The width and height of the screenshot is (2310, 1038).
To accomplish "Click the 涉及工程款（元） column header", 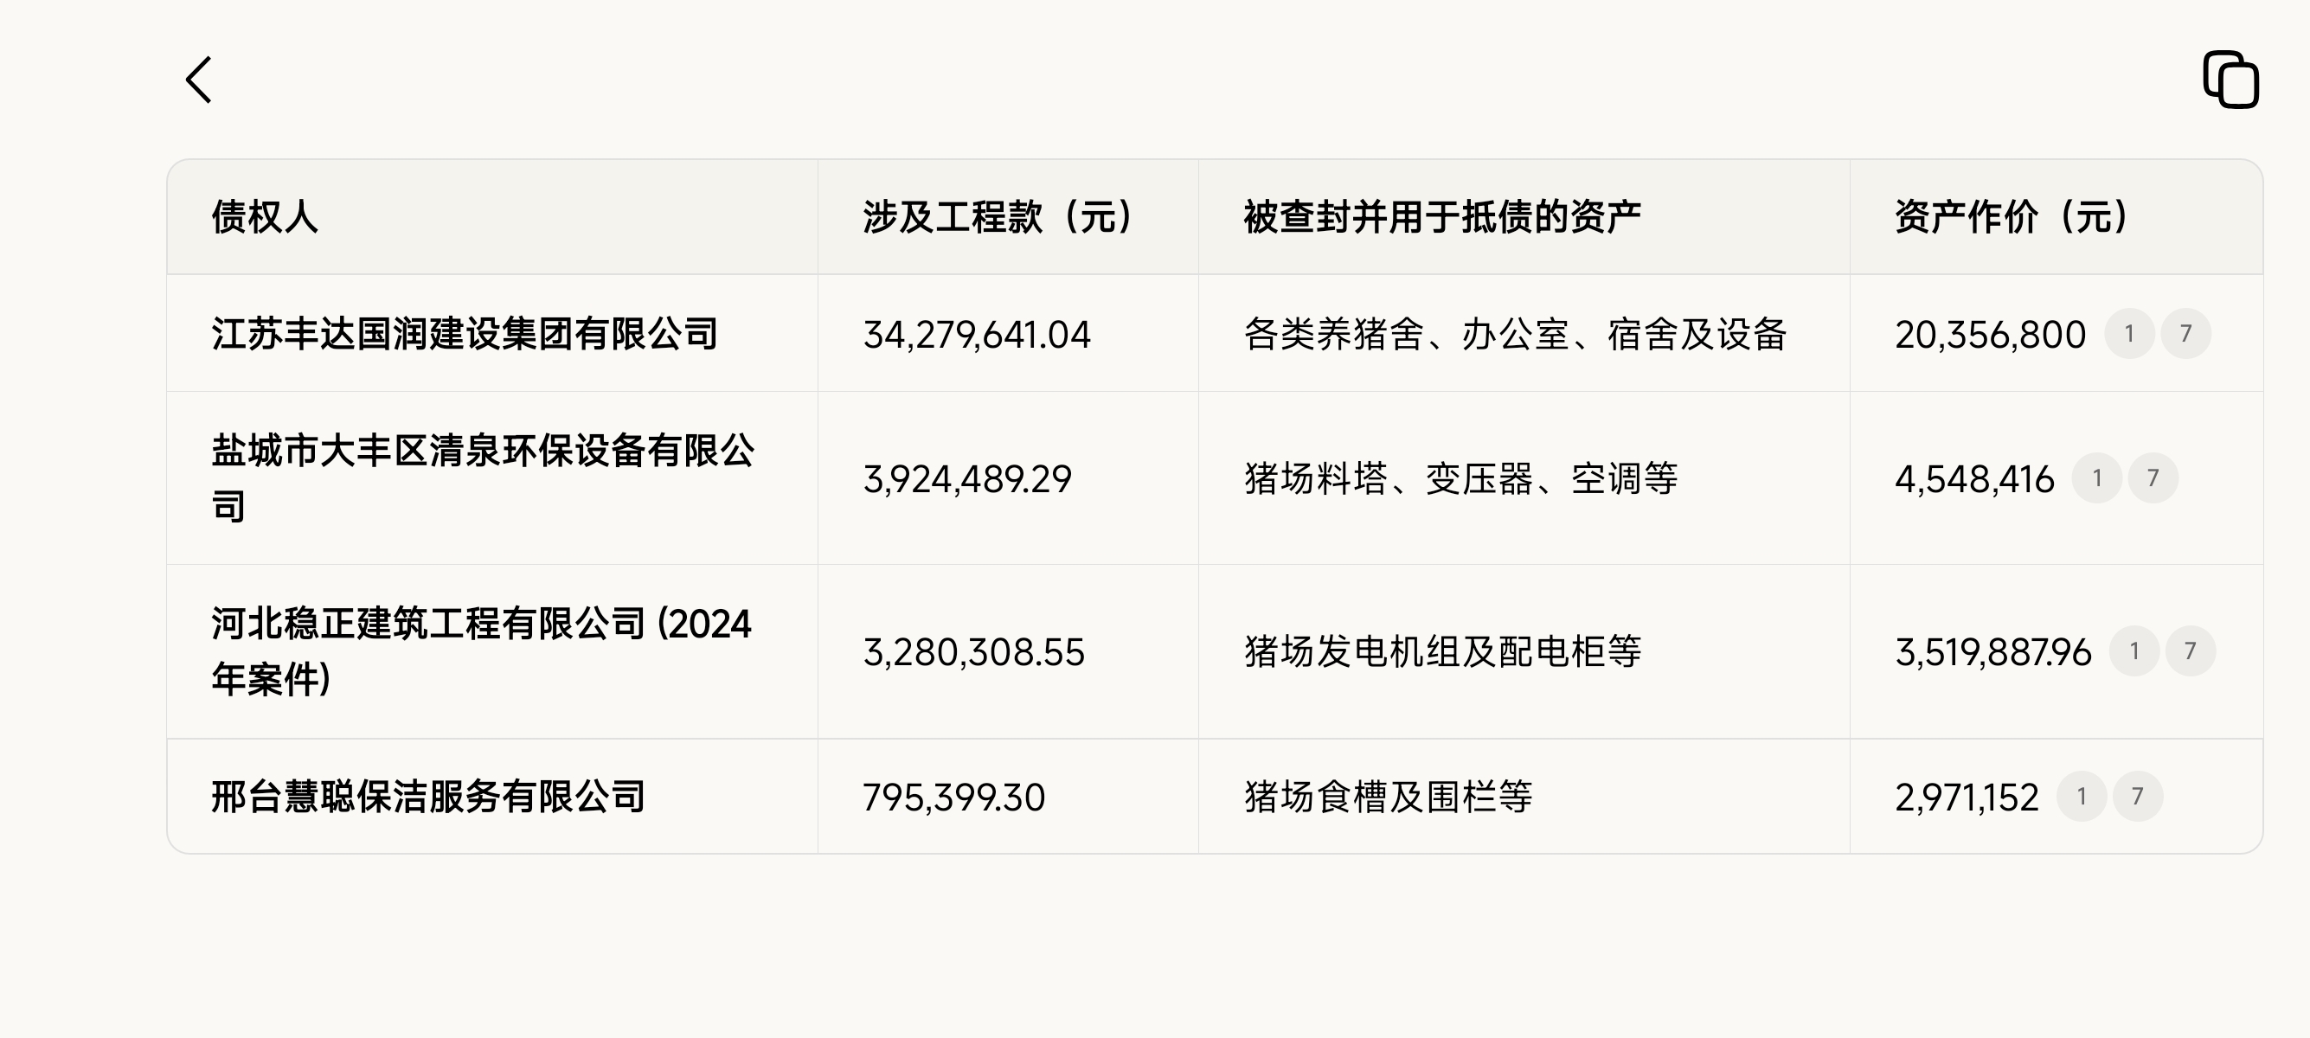I will (998, 217).
